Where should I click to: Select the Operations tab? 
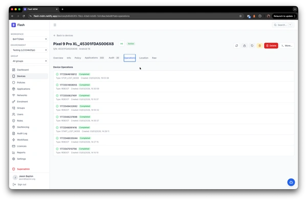129,58
